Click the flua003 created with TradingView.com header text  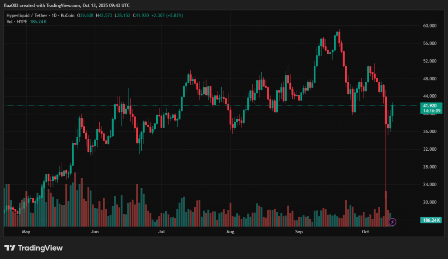click(x=66, y=5)
